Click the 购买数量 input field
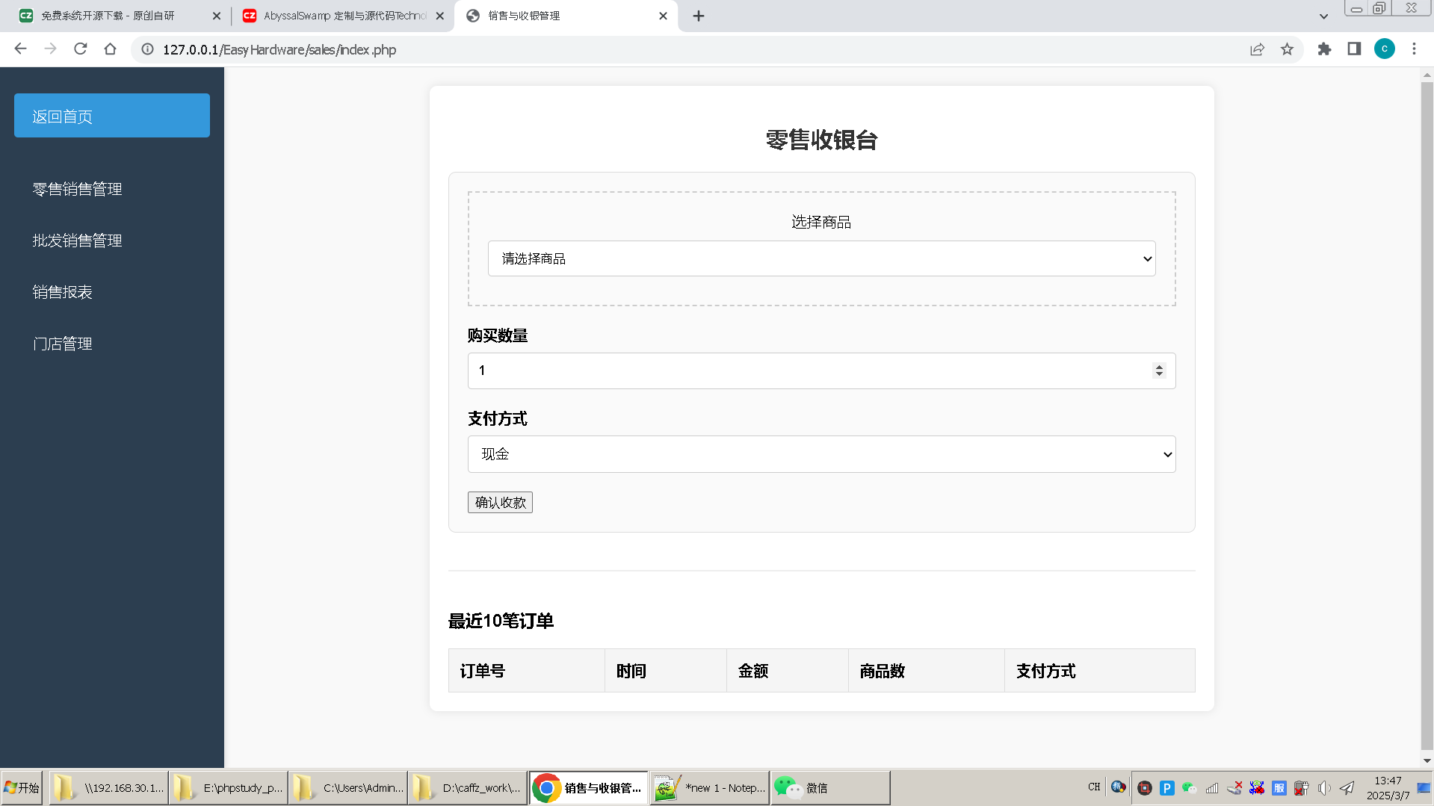The image size is (1434, 806). 821,371
